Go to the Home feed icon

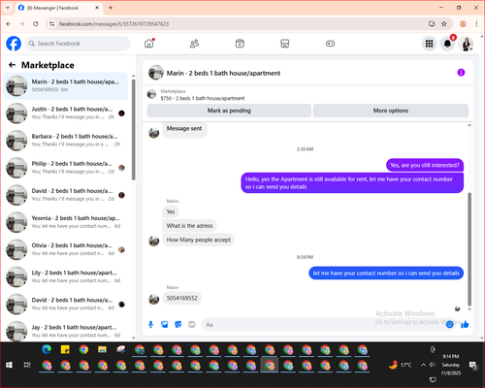(148, 44)
